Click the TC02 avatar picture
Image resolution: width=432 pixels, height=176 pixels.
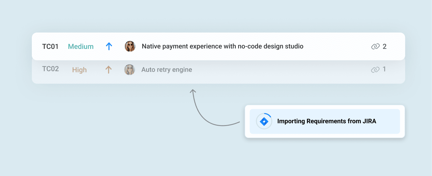tap(129, 70)
